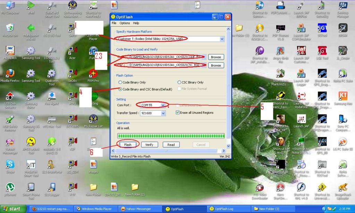Browse for the Code binary file
Viewport: 355px width, 213px height.
216,57
